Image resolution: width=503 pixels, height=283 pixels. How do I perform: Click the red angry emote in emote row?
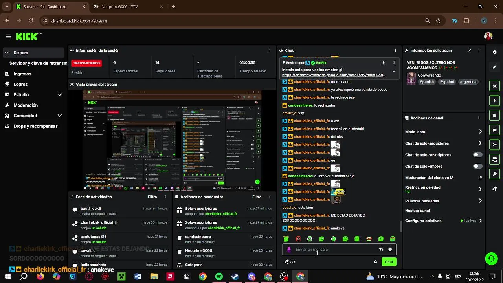[x=298, y=239]
